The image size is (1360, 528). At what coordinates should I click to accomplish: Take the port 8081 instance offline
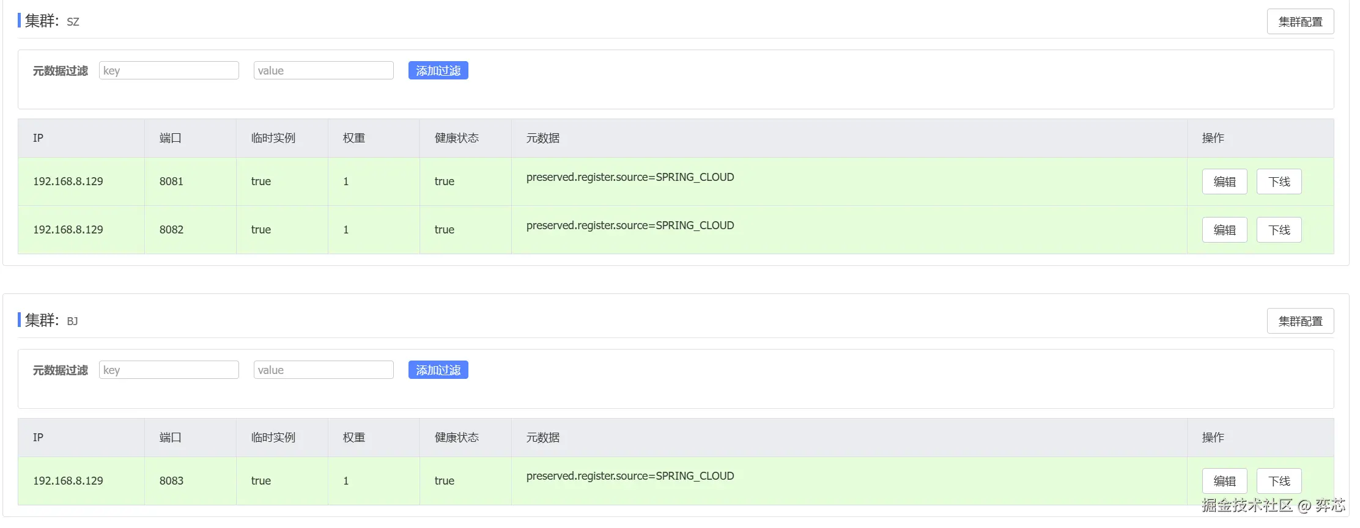[1279, 182]
